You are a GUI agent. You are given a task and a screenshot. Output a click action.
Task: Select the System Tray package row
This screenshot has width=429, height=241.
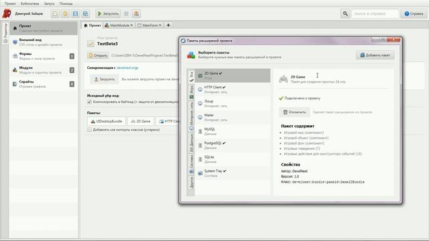233,173
